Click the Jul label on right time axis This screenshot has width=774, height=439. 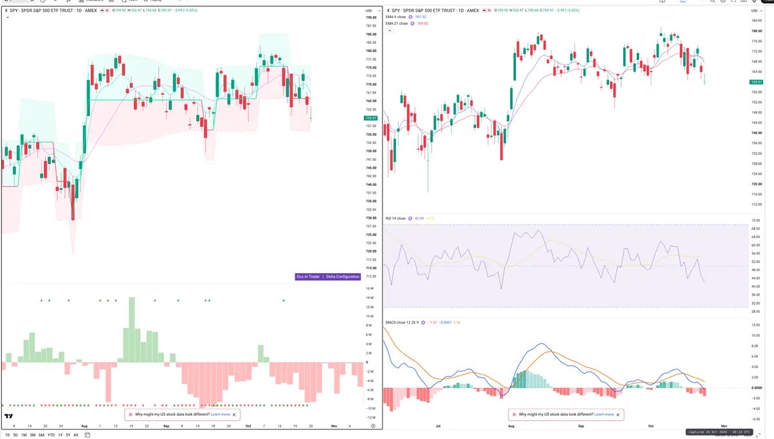pyautogui.click(x=439, y=426)
